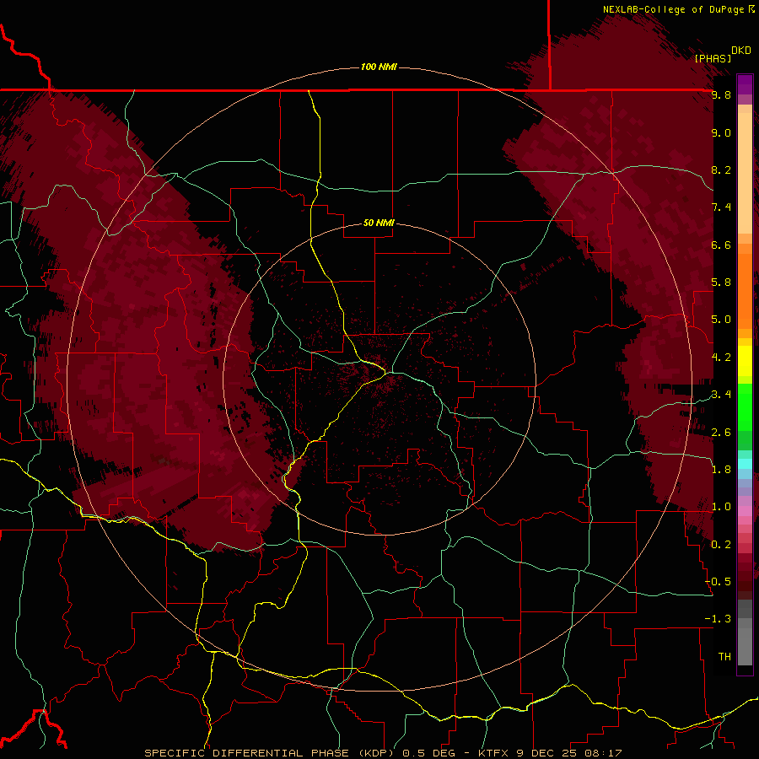
Task: Click the TH threshold label on scale
Action: (x=724, y=657)
